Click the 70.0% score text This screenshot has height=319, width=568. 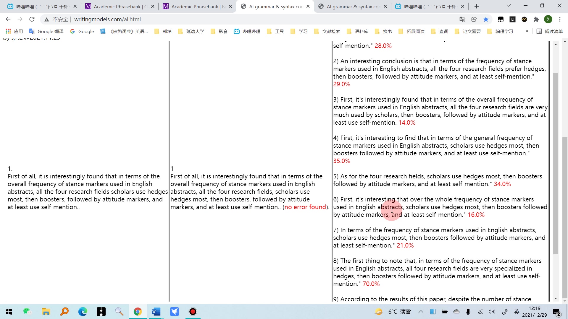[371, 284]
